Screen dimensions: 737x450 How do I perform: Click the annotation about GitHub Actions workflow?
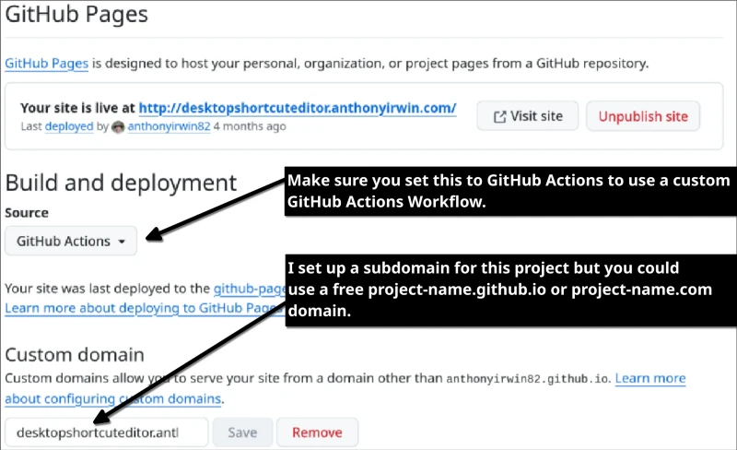(x=508, y=191)
